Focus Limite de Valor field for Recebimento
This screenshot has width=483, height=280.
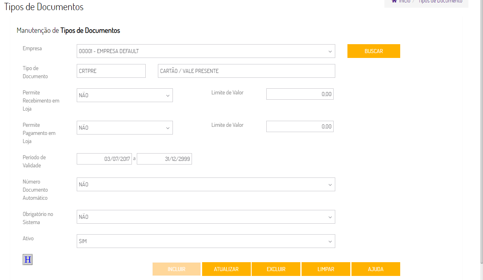(300, 94)
